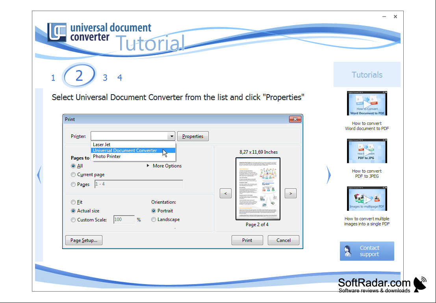Expand More Options
Viewport: 436px width, 303px height.
coord(164,166)
